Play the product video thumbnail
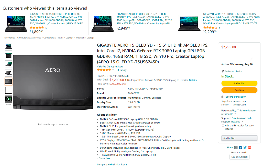Screen dimensions: 265x168 [x=8, y=99]
